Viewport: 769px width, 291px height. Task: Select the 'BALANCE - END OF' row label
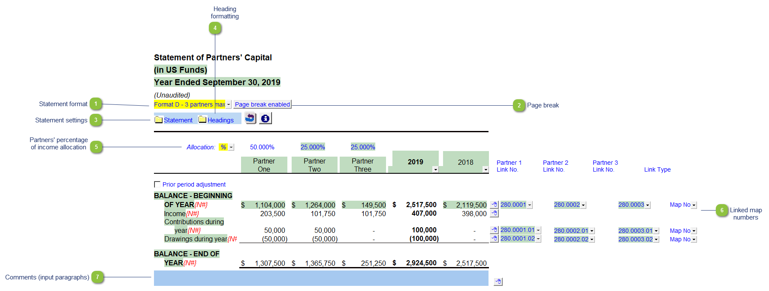click(187, 254)
